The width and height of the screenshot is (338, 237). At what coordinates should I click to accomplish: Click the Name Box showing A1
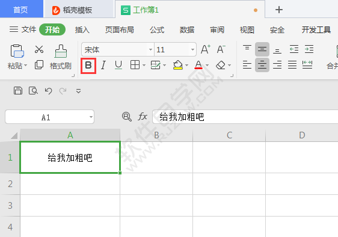(x=46, y=117)
